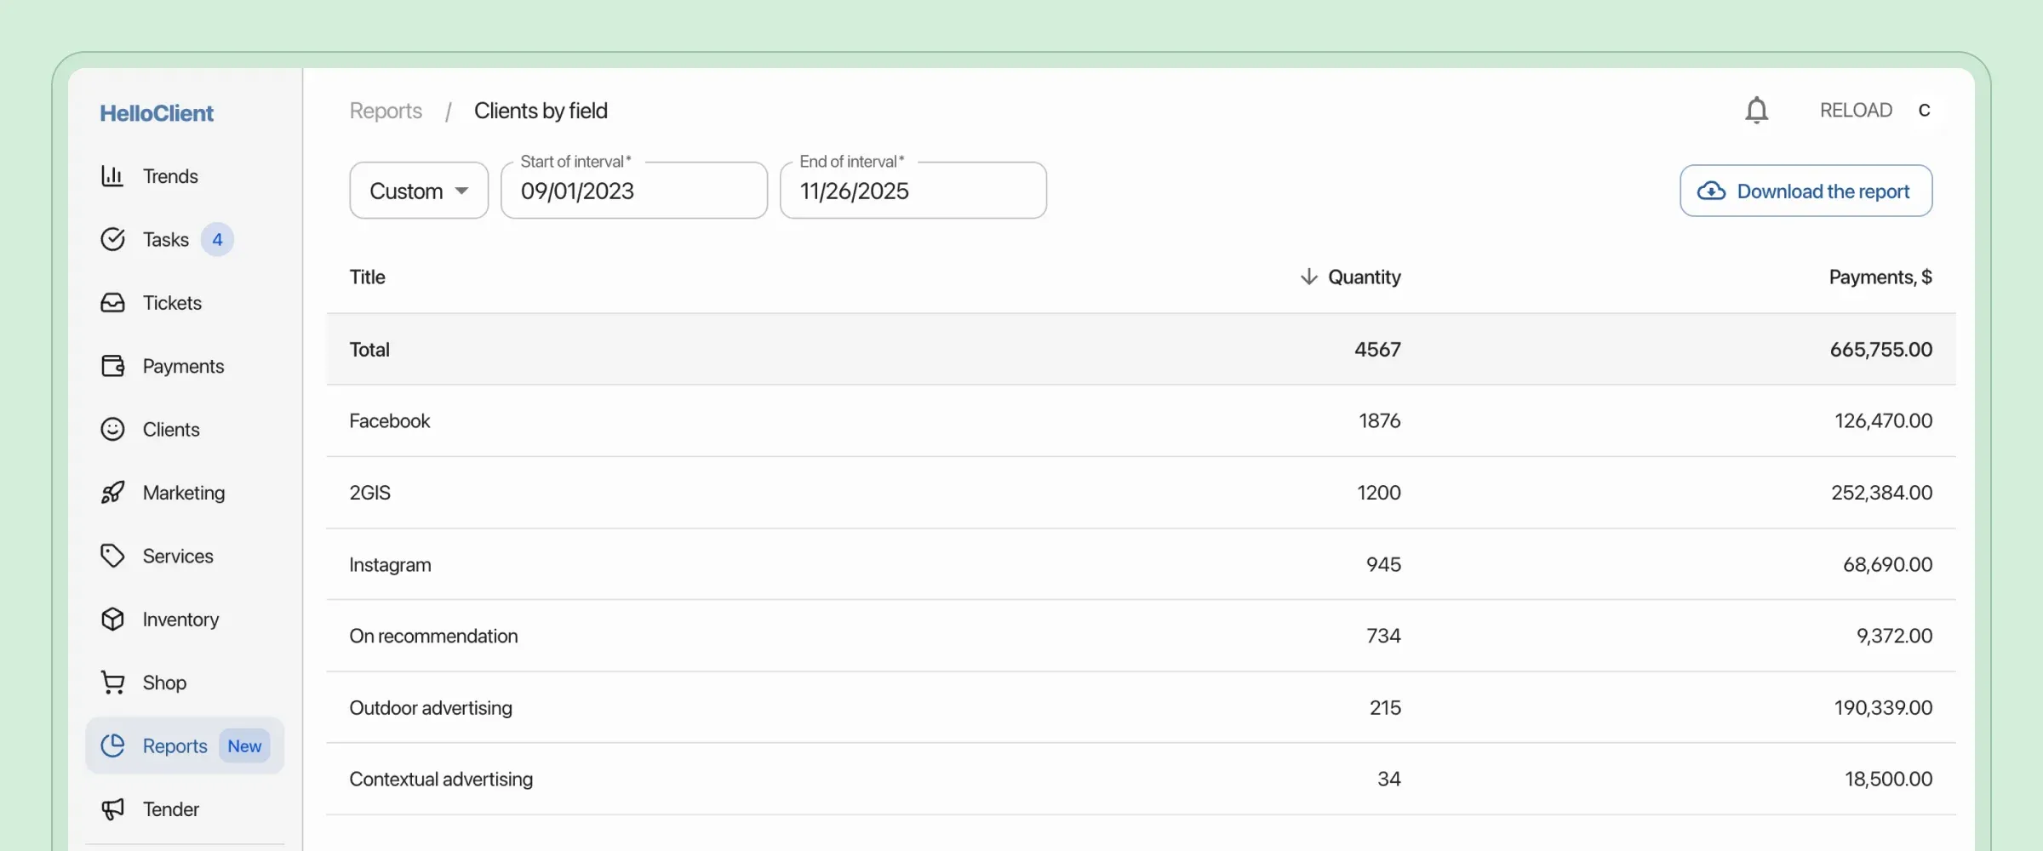The image size is (2043, 851).
Task: Click the Clients smiley face icon
Action: (114, 429)
